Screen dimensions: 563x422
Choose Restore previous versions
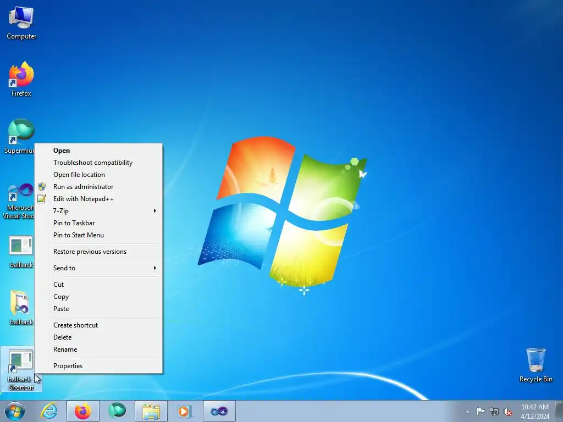click(x=99, y=252)
